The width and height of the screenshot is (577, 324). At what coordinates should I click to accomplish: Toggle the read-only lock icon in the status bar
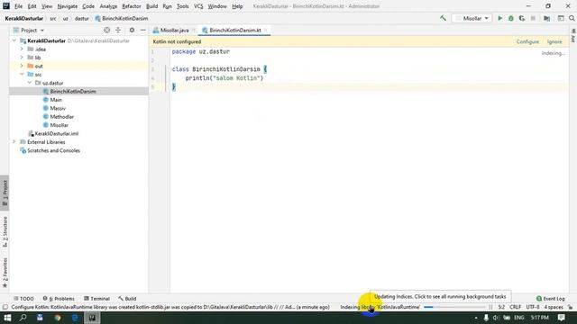[x=570, y=307]
